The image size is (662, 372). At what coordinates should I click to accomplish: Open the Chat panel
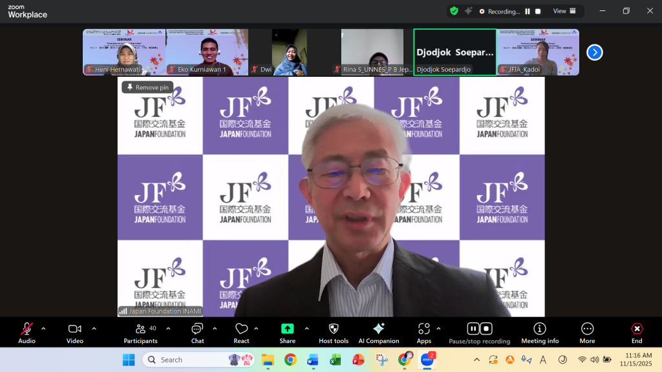point(197,333)
